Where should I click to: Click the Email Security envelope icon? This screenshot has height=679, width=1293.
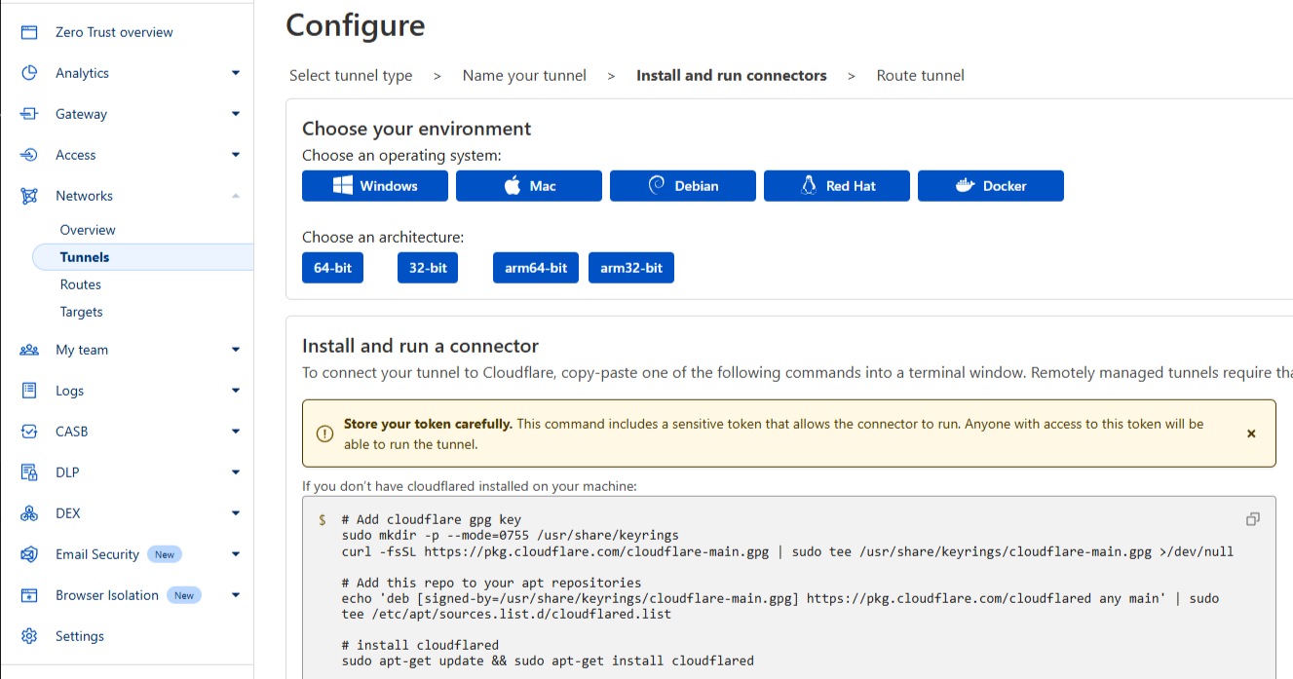pos(29,554)
